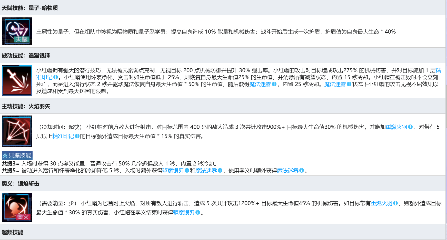Click the 主属性为量子 talent description text

point(216,32)
